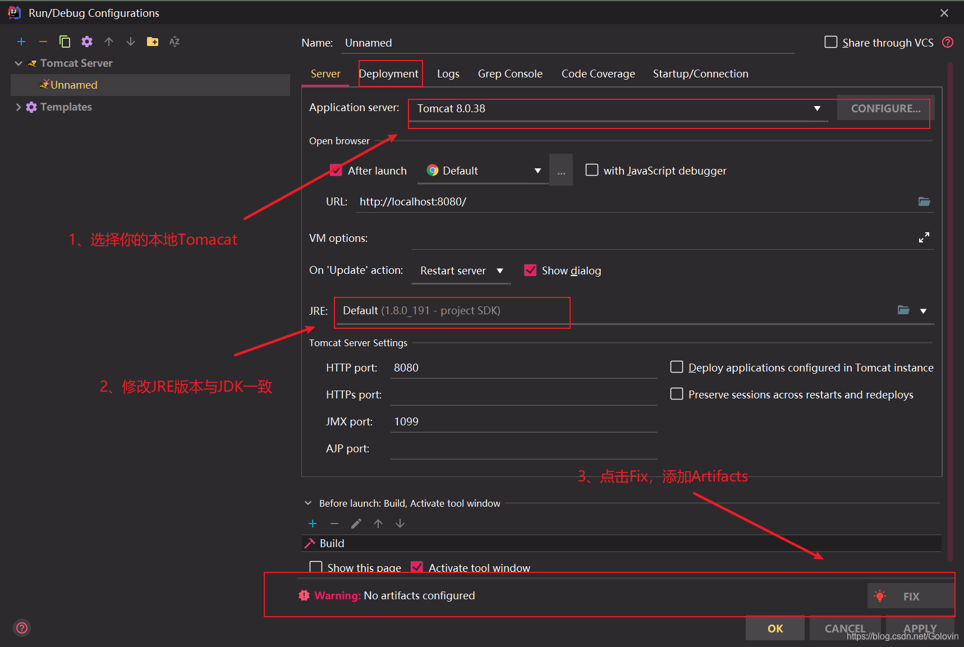Viewport: 964px width, 647px height.
Task: Close the Run/Debug Configurations dialog
Action: (x=944, y=13)
